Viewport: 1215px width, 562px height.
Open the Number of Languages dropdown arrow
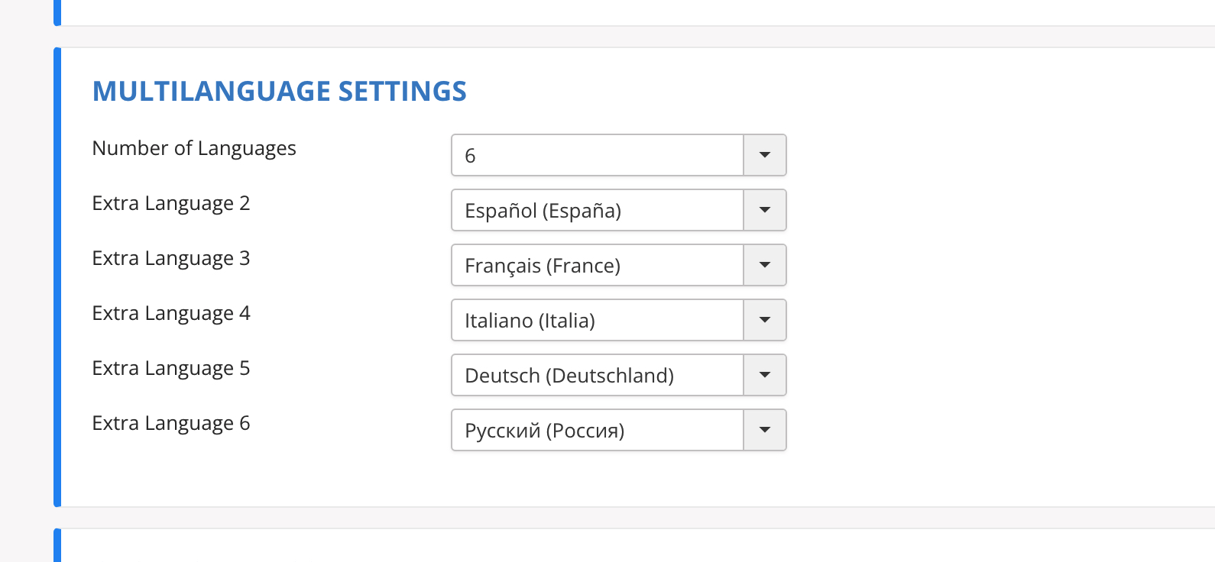pos(763,155)
